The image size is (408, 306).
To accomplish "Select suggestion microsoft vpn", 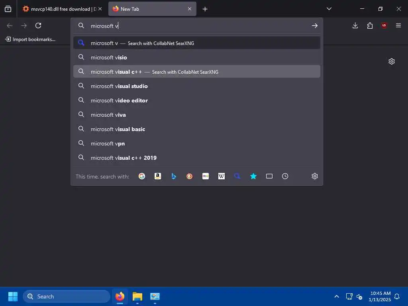I will tap(197, 143).
